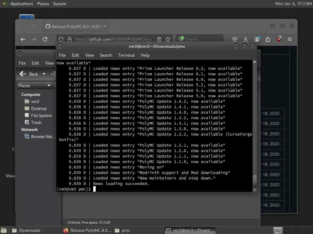313x234 pixels.
Task: Open the terminal File menu
Action: click(x=62, y=55)
